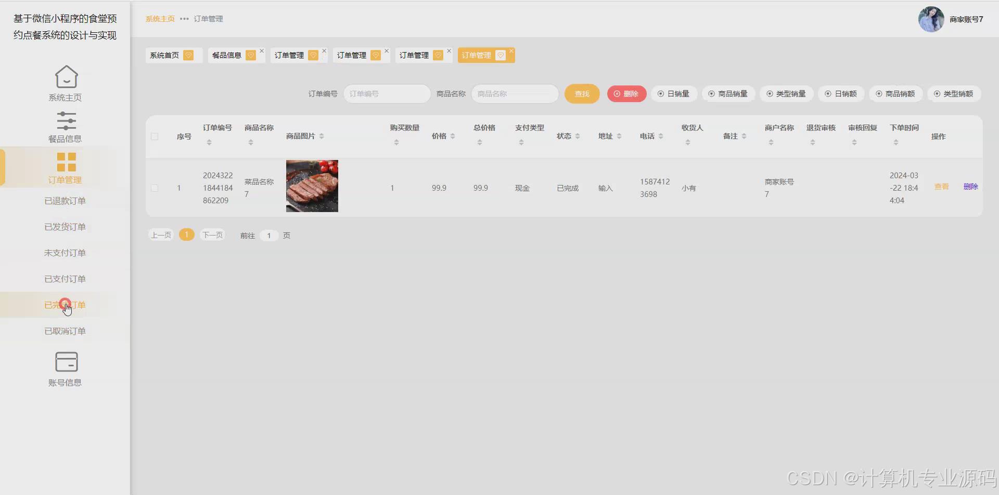This screenshot has width=999, height=495.
Task: Open 已取消订单 submenu item
Action: (65, 331)
